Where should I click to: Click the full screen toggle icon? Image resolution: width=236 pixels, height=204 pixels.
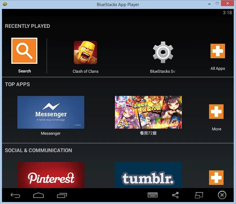coord(199,195)
